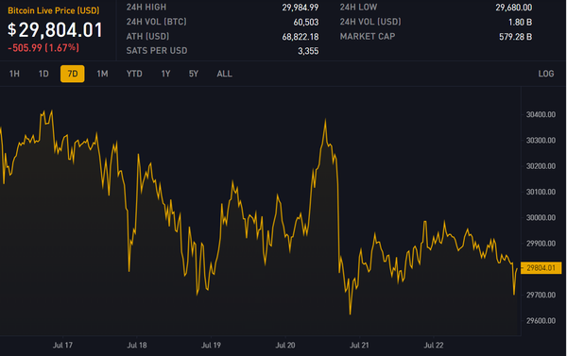Click the 24H VOL (USD) label
This screenshot has width=567, height=356.
tap(370, 22)
